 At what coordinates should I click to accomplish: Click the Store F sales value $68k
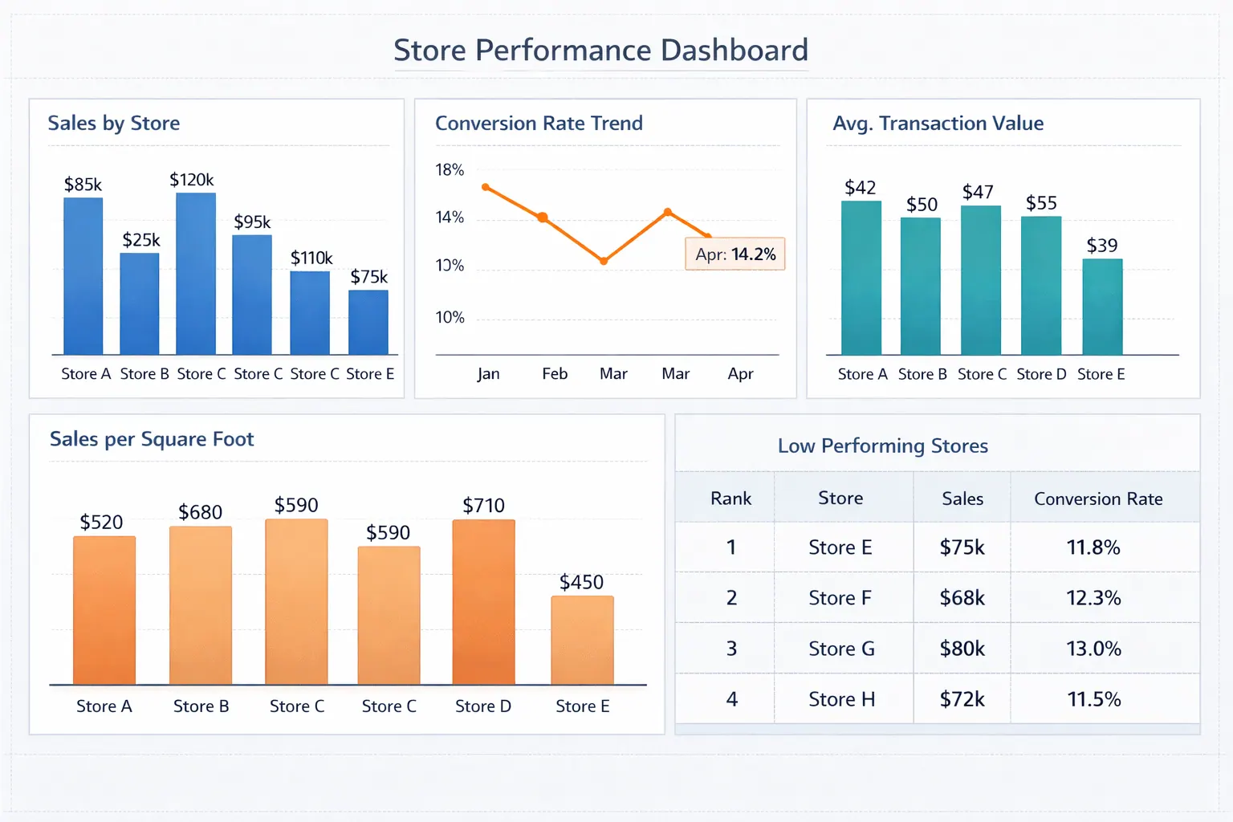pyautogui.click(x=961, y=598)
